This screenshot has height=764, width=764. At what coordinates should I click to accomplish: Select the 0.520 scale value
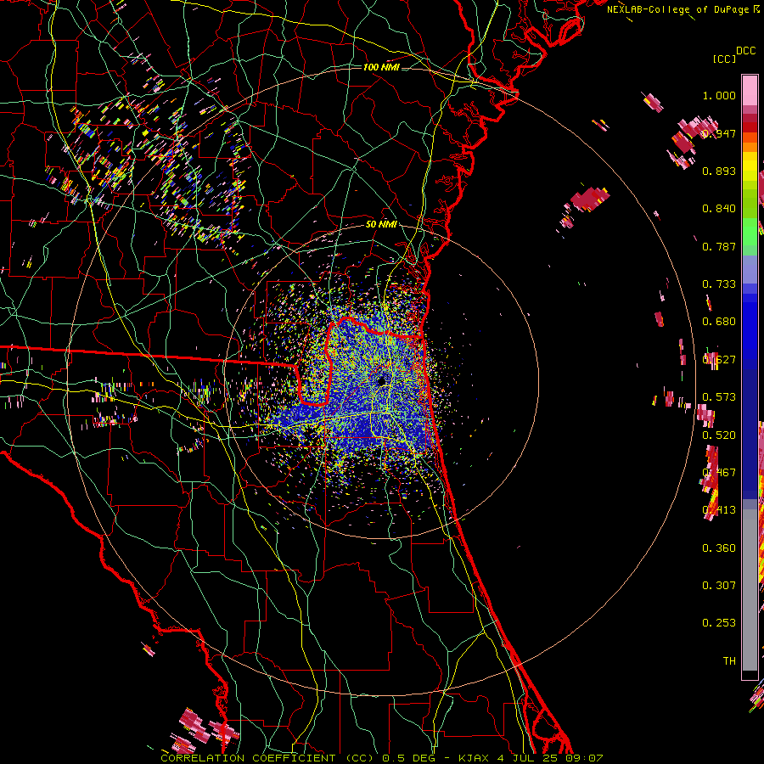pyautogui.click(x=719, y=435)
